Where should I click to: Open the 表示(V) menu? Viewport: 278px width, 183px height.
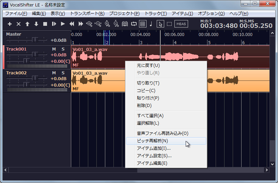[x=58, y=14]
